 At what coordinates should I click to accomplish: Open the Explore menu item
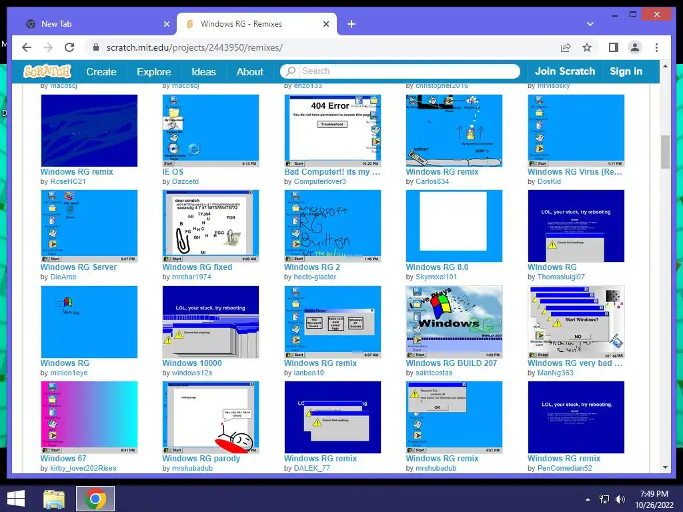tap(154, 71)
